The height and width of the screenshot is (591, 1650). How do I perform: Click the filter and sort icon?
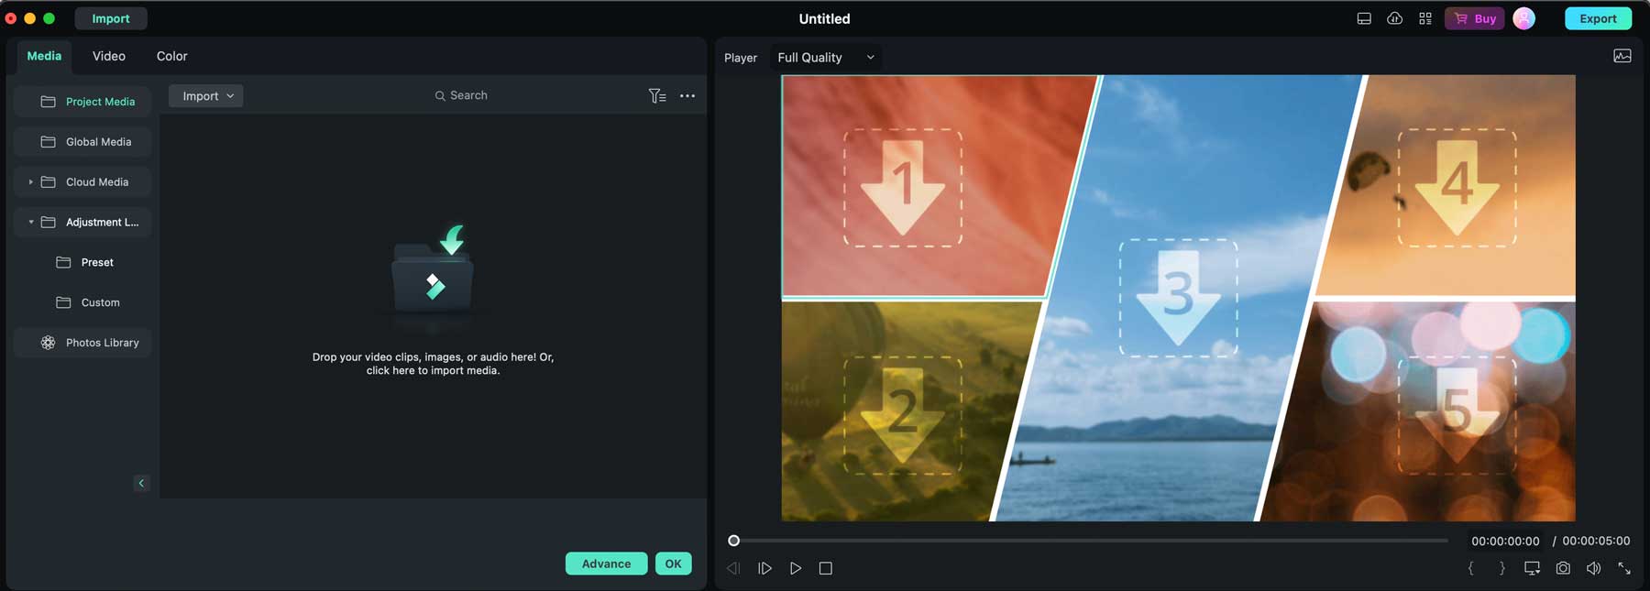(657, 95)
